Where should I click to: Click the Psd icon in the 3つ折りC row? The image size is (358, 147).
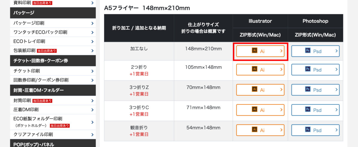pos(308,109)
